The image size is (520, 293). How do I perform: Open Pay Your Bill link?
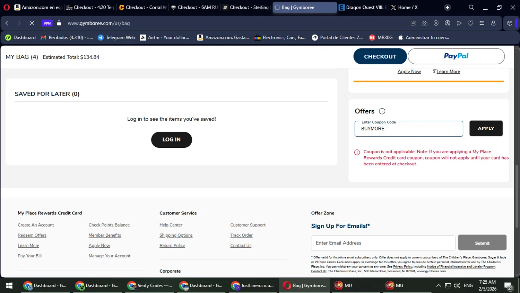click(x=29, y=256)
